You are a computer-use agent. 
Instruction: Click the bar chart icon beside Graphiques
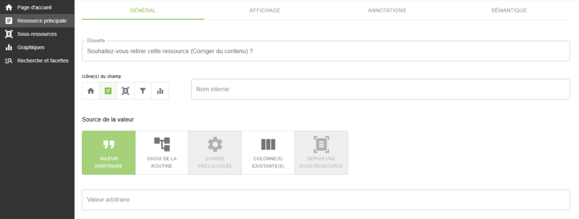click(9, 48)
